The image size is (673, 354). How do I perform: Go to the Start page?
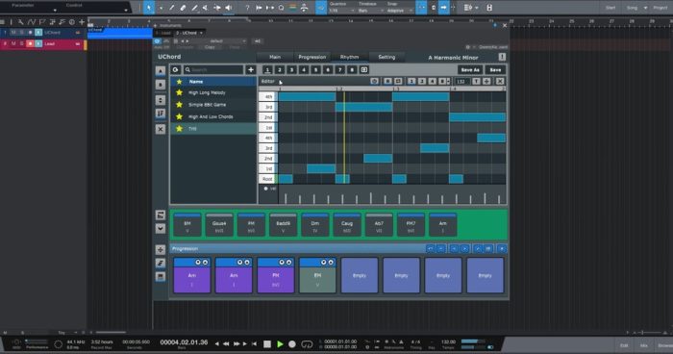click(611, 8)
